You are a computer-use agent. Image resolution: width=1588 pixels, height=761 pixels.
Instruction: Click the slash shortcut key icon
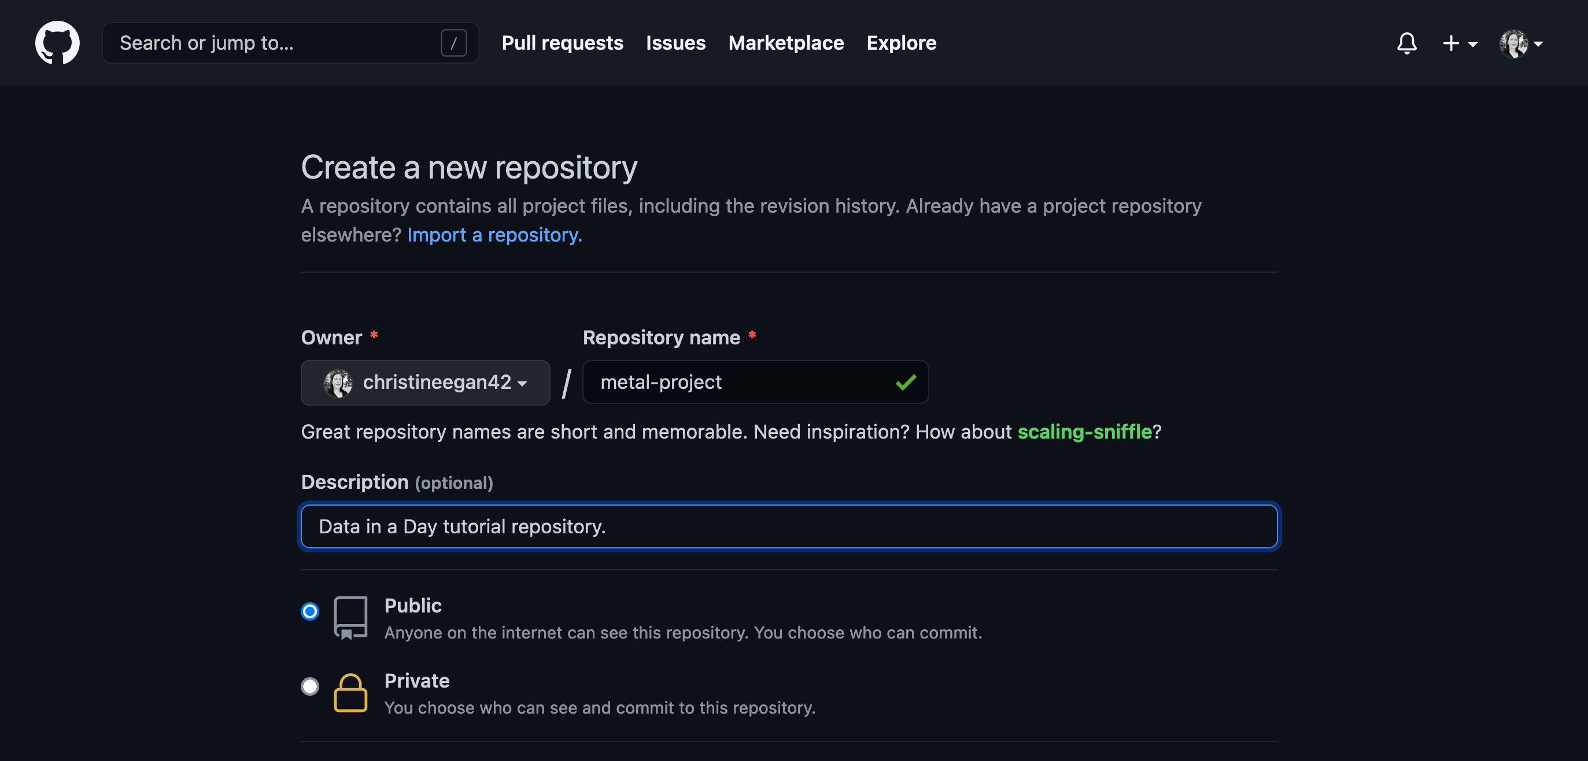(453, 43)
